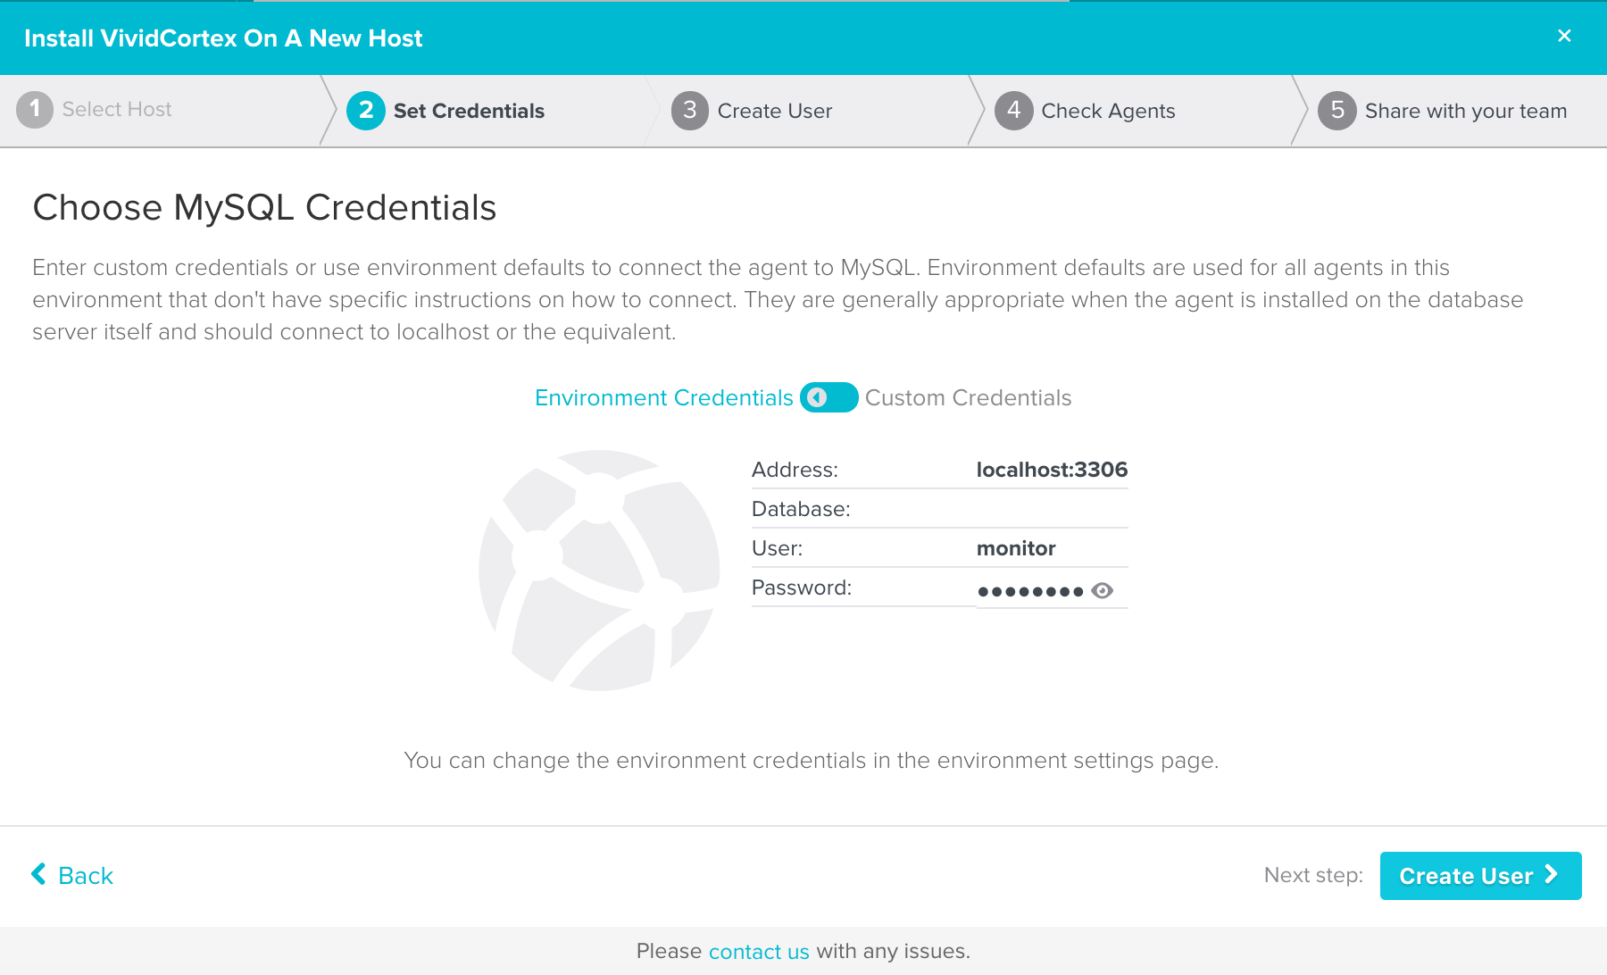The width and height of the screenshot is (1607, 975).
Task: Go to the Select Host step
Action: 117,110
